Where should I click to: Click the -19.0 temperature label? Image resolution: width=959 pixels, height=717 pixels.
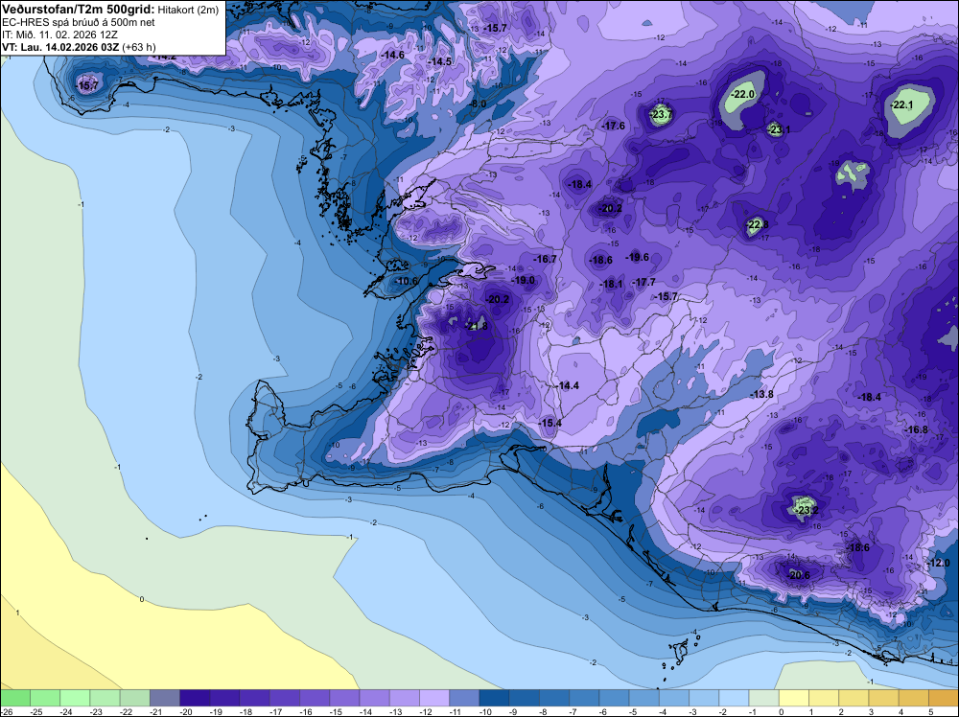[x=523, y=281]
